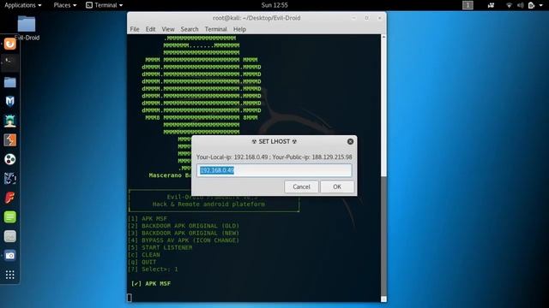Open the View menu in terminal window
549x308 pixels.
click(x=168, y=29)
